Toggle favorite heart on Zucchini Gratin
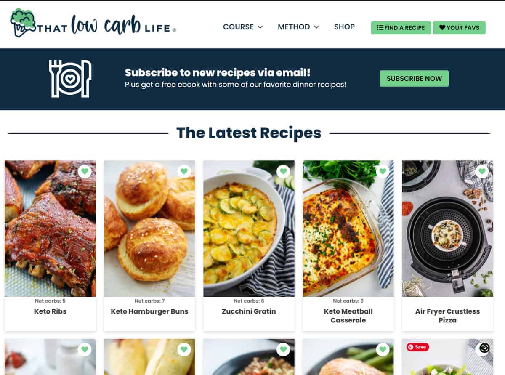This screenshot has height=375, width=505. [x=283, y=171]
